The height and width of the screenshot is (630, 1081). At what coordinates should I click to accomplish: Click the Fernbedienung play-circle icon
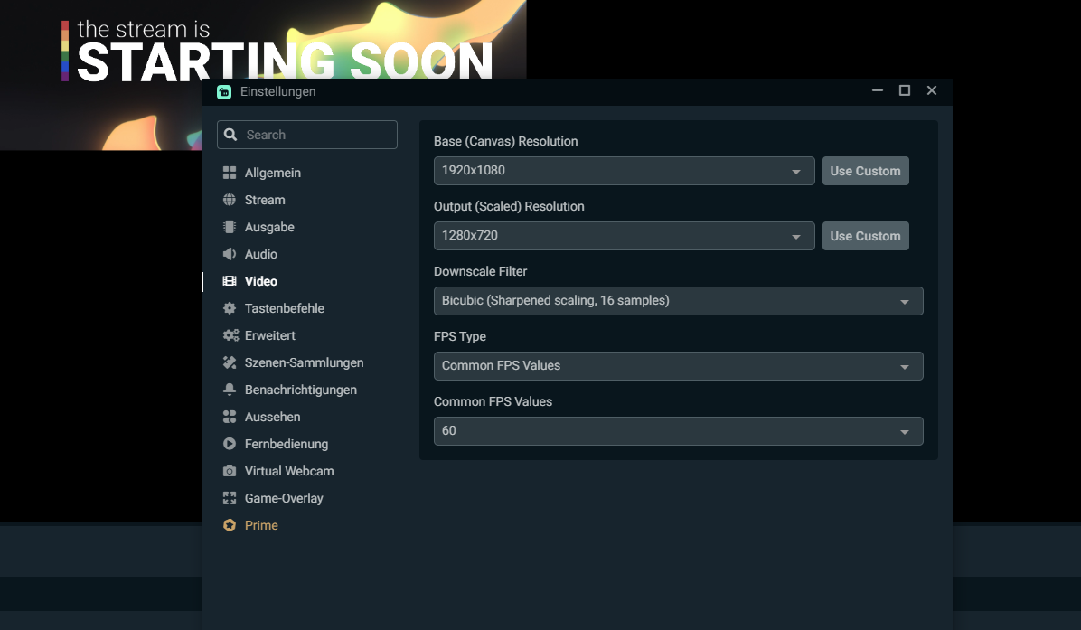pos(230,444)
